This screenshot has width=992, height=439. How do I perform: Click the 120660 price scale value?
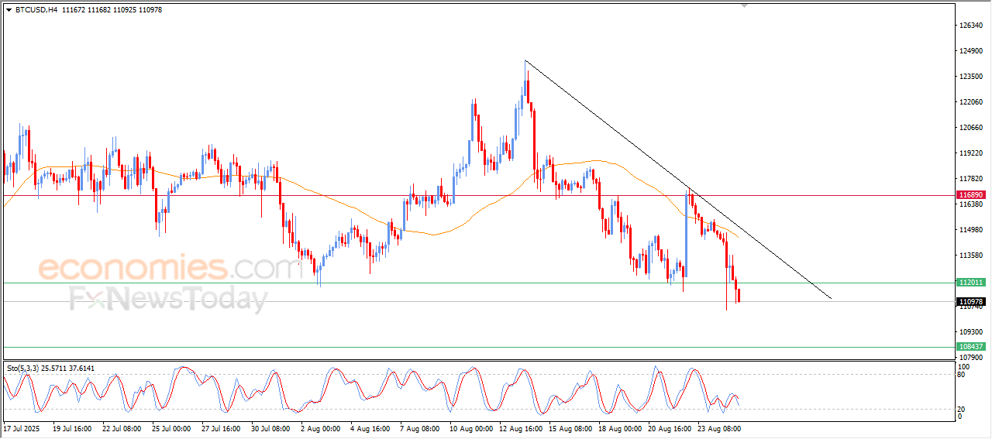pos(971,128)
